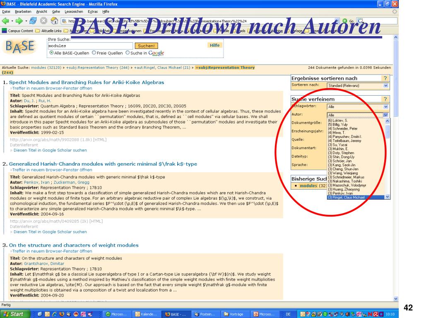
Task: Open the Datei menu
Action: click(x=6, y=12)
